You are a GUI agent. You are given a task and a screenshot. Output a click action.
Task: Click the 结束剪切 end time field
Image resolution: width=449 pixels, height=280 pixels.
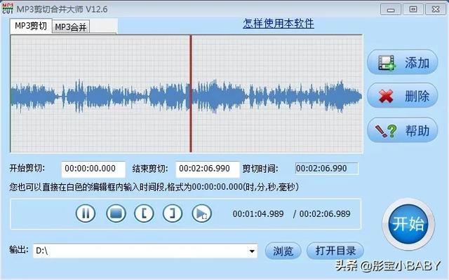click(x=208, y=169)
